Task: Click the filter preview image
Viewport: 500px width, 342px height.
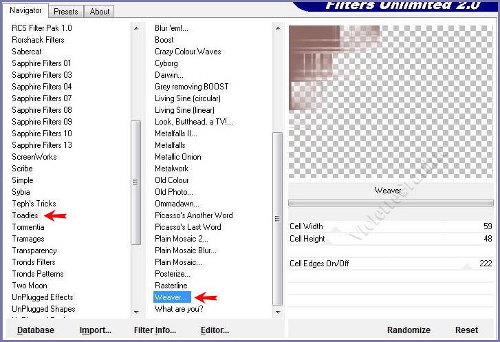Action: [x=391, y=102]
